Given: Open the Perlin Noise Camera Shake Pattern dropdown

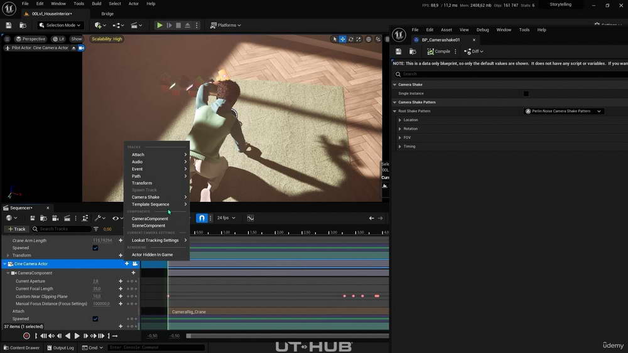Looking at the screenshot, I should pyautogui.click(x=563, y=111).
